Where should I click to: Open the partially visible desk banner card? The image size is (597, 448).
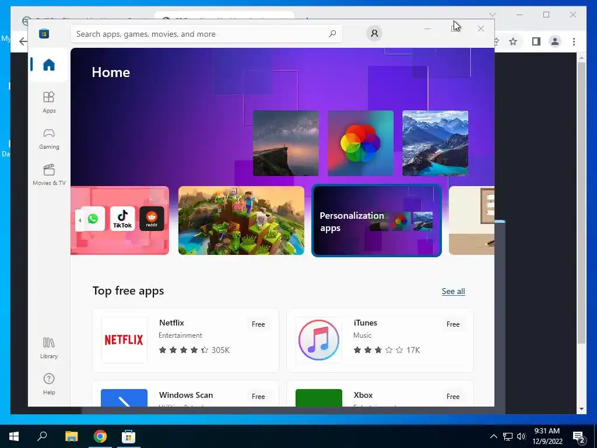(471, 220)
